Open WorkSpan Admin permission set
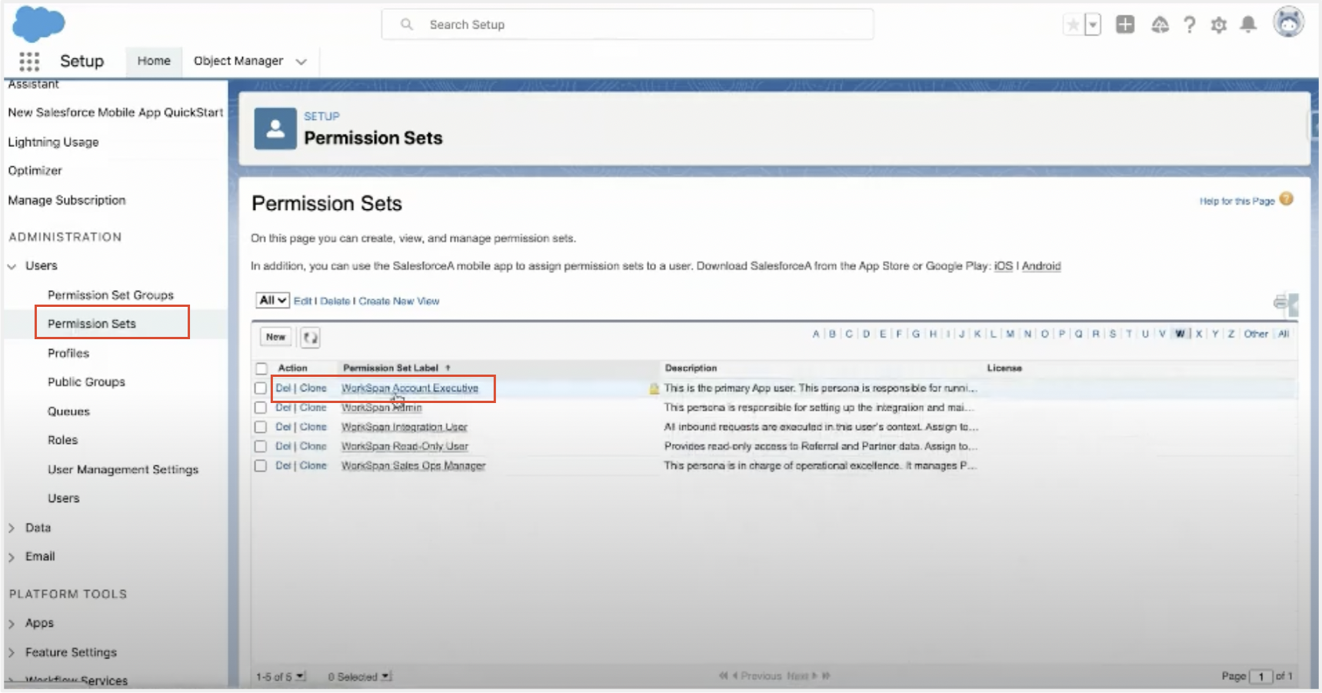This screenshot has width=1322, height=693. click(x=381, y=408)
